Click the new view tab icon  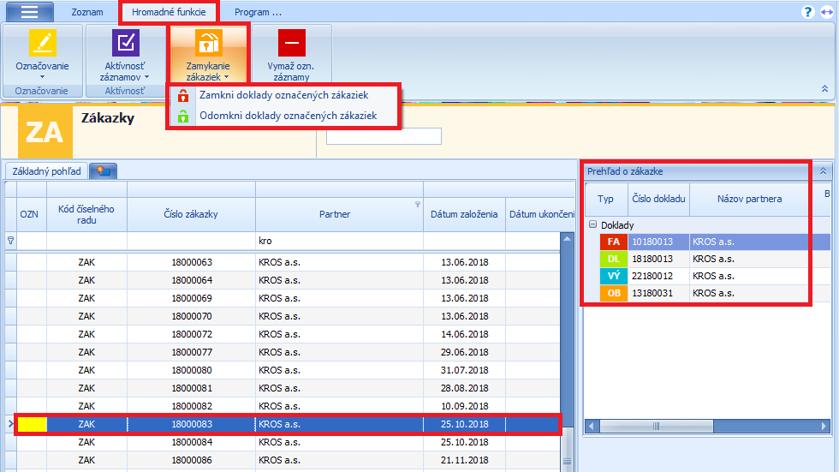(104, 171)
